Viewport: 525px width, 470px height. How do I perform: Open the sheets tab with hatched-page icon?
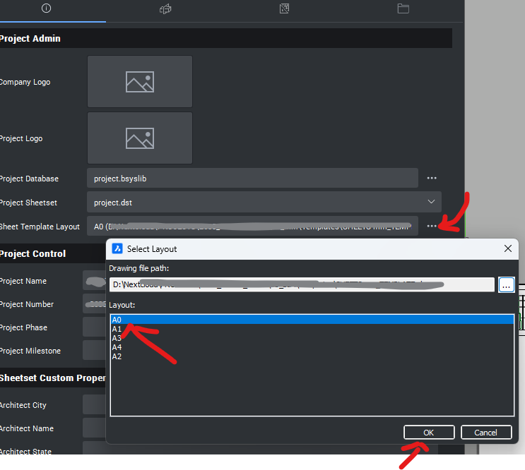pyautogui.click(x=284, y=9)
